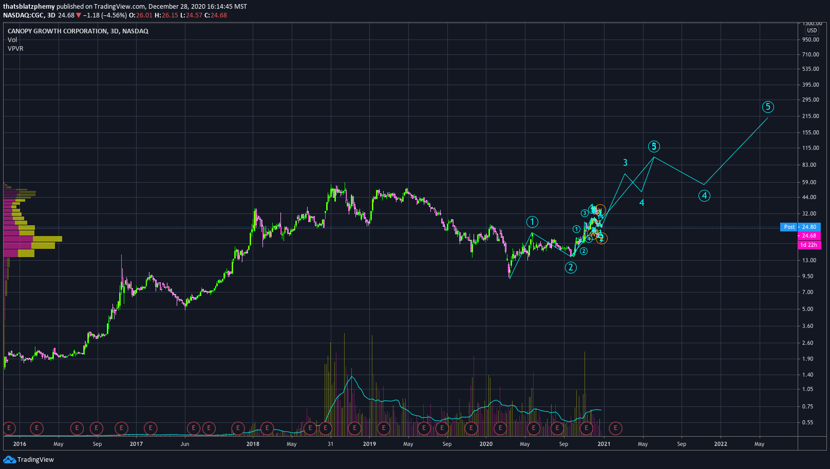Click the L:24.57 low value
Image resolution: width=830 pixels, height=469 pixels.
192,15
